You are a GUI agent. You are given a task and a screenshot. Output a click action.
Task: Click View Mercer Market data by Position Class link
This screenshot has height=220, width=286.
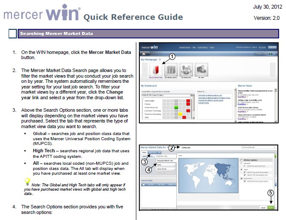pos(214,98)
